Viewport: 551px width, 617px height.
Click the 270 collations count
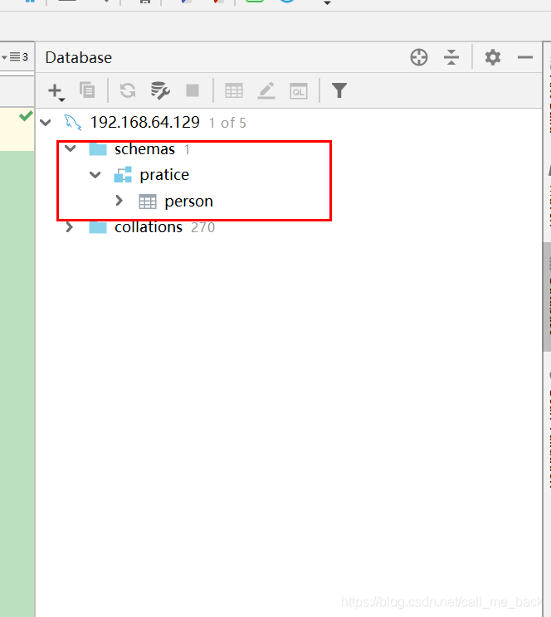pyautogui.click(x=202, y=227)
